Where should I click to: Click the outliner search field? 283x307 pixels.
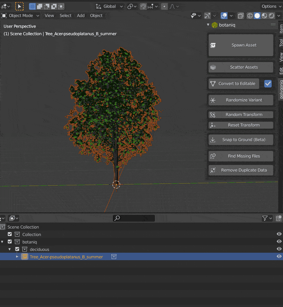point(134,218)
